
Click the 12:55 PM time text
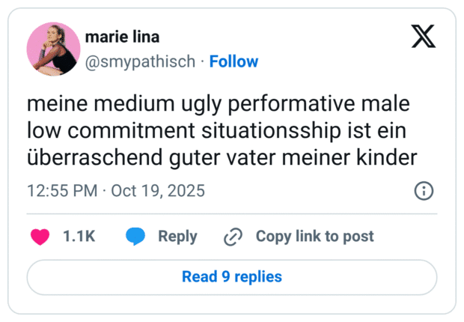point(61,190)
